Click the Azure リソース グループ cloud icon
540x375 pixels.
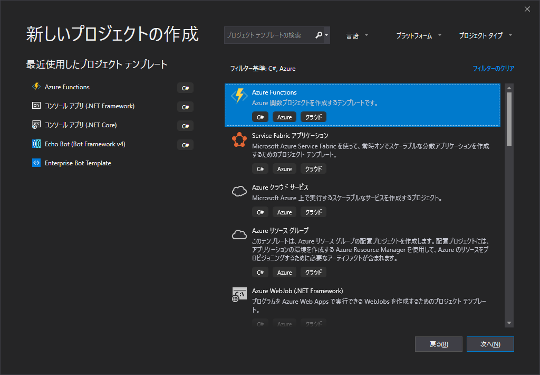coord(239,235)
